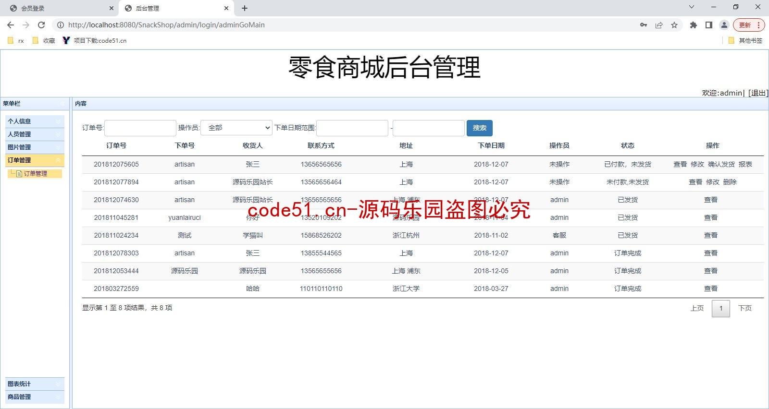The width and height of the screenshot is (769, 409).
Task: Expand 个人信息 menu section
Action: (x=35, y=121)
